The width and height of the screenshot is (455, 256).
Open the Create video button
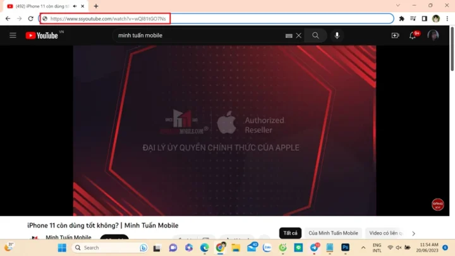click(395, 35)
